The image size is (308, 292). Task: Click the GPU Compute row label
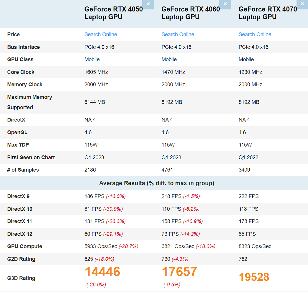pos(24,246)
